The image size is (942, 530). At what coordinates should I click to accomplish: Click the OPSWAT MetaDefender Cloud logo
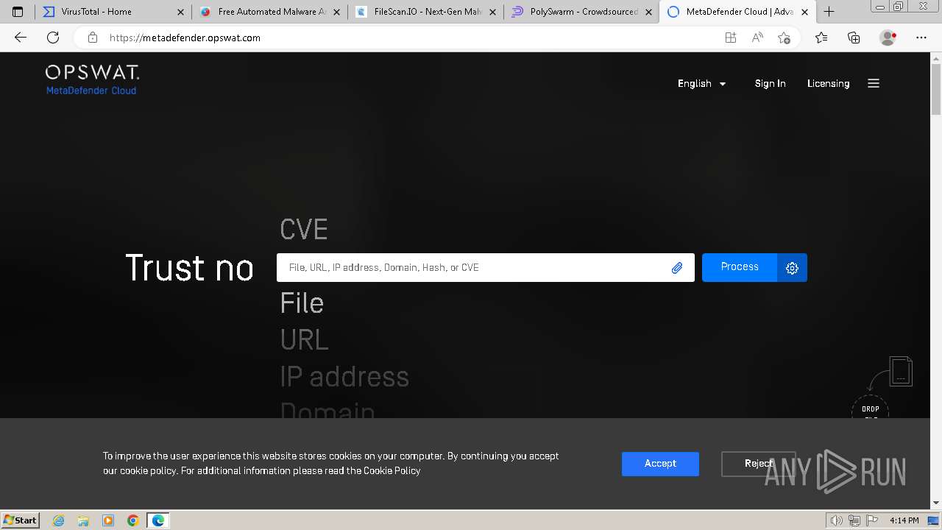(92, 79)
